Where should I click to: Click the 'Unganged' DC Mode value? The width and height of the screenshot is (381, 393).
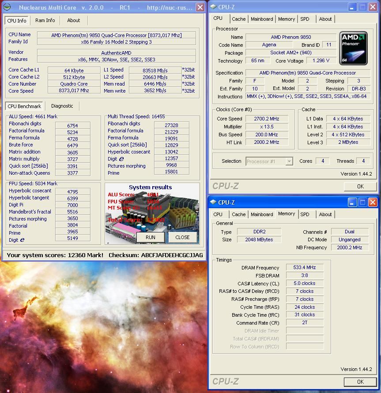pos(350,240)
